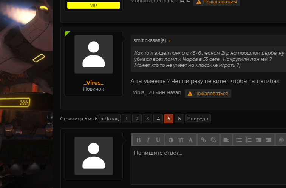Open the text color picker
Screen dimensions: 286x188
tap(171, 140)
